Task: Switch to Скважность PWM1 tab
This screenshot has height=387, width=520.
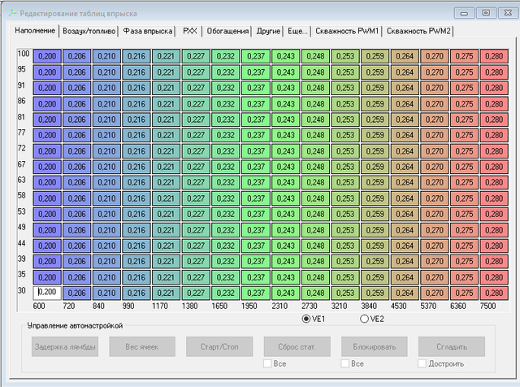Action: [347, 31]
